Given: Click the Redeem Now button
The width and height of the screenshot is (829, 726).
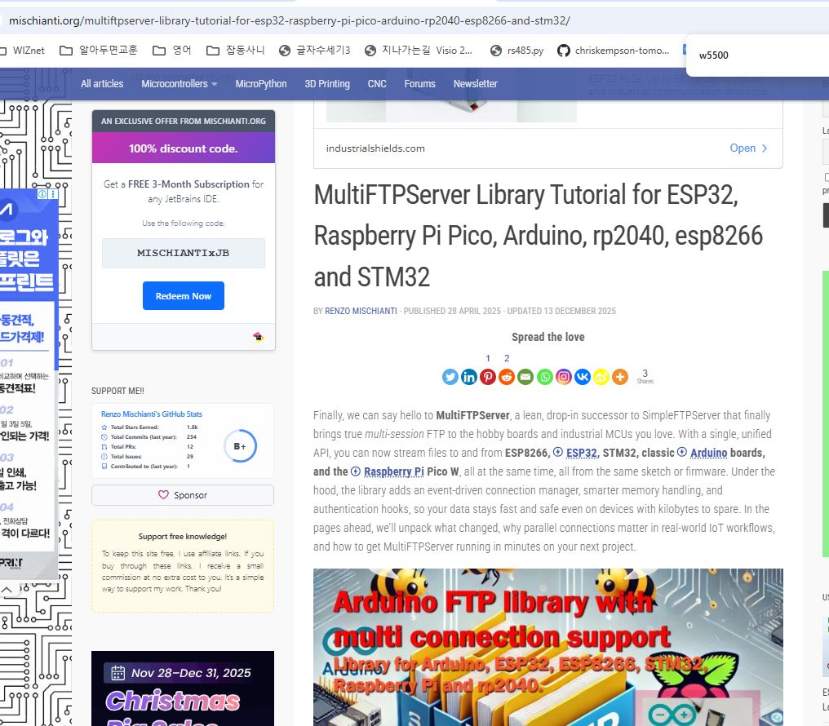Looking at the screenshot, I should (184, 296).
